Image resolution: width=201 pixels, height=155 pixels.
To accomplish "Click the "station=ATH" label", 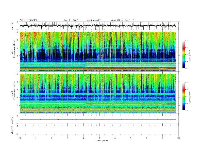I will pos(94,20).
